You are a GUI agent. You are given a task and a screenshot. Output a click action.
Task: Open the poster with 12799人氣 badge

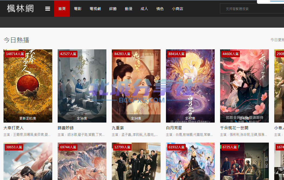tap(136, 161)
